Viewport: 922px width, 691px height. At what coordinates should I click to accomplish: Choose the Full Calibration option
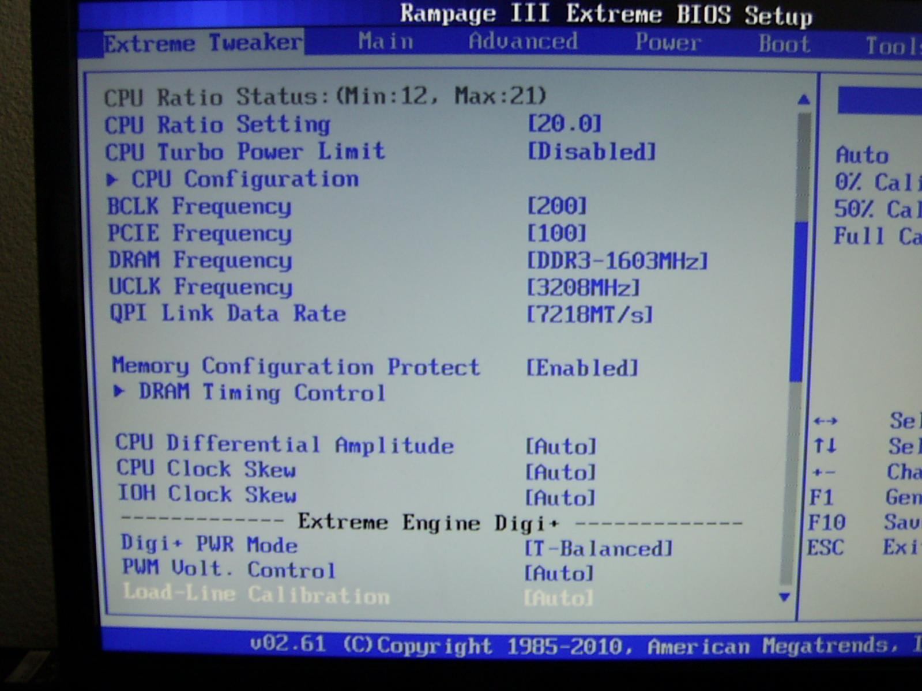pos(877,236)
